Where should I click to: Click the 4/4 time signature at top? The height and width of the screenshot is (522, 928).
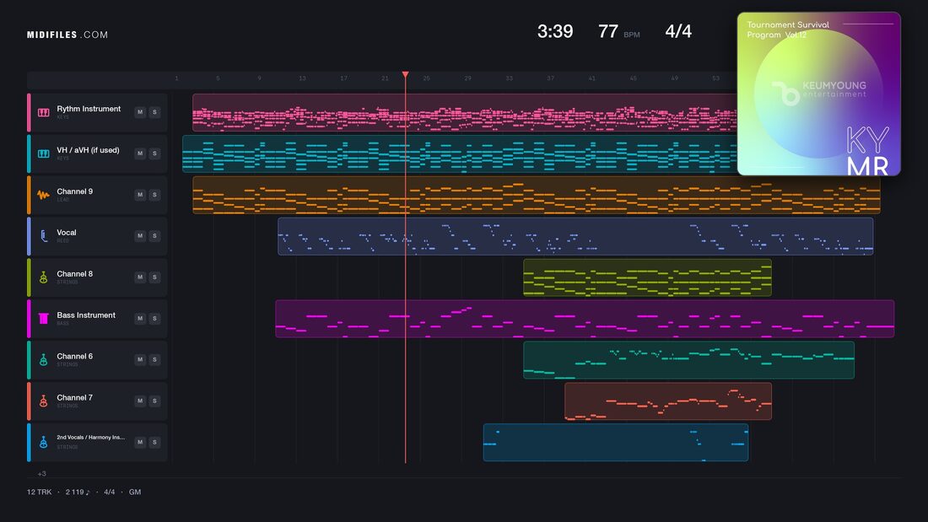[x=678, y=31]
